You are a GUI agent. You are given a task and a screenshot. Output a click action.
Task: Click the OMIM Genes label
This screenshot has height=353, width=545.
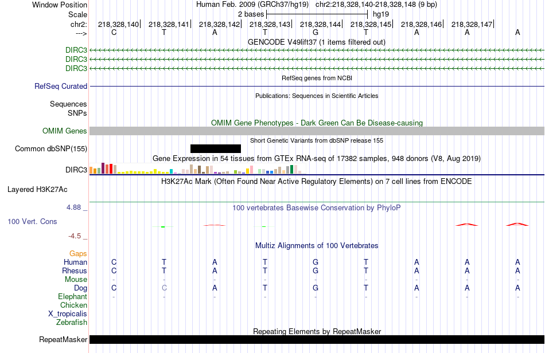pos(65,131)
